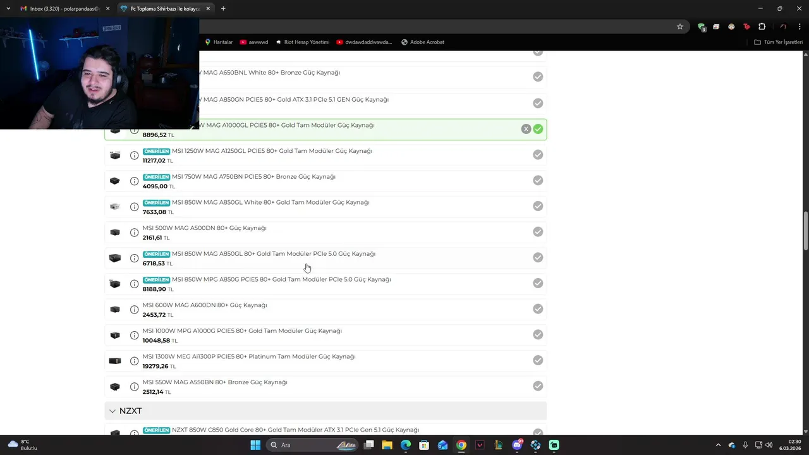Open info for MSI 550W MAG A550BN

pyautogui.click(x=134, y=387)
